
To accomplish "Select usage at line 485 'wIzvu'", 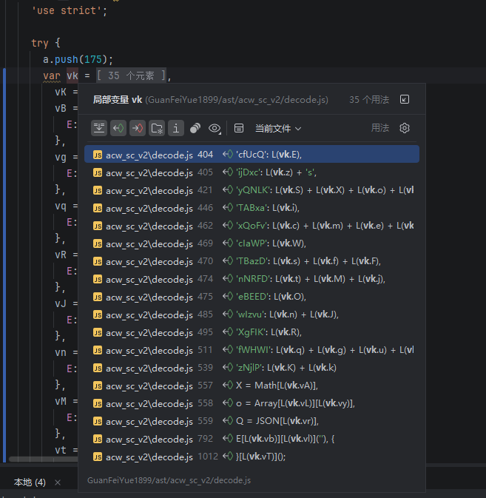I will pyautogui.click(x=252, y=314).
